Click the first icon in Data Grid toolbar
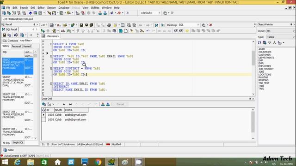This screenshot has width=296, height=166. (x=44, y=104)
